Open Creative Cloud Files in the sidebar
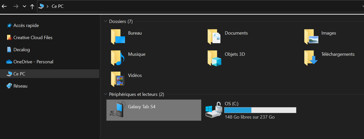 33,38
